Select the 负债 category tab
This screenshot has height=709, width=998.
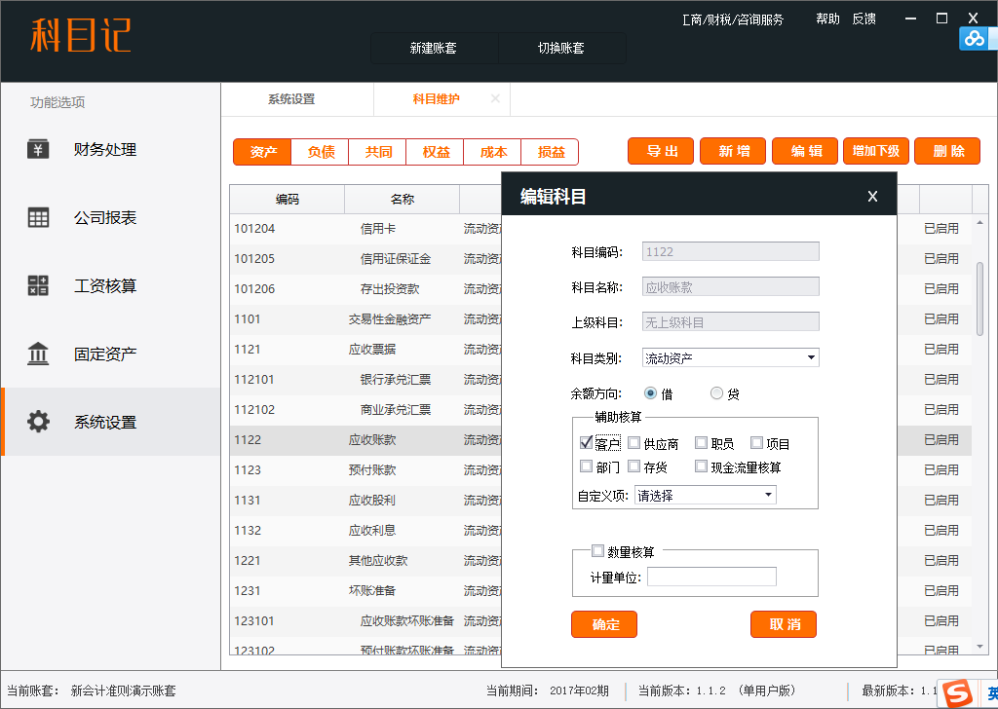coord(321,152)
